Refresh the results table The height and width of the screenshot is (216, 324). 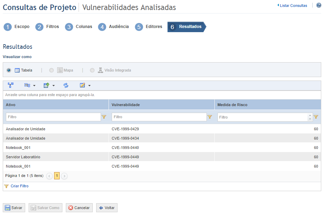pos(66,85)
